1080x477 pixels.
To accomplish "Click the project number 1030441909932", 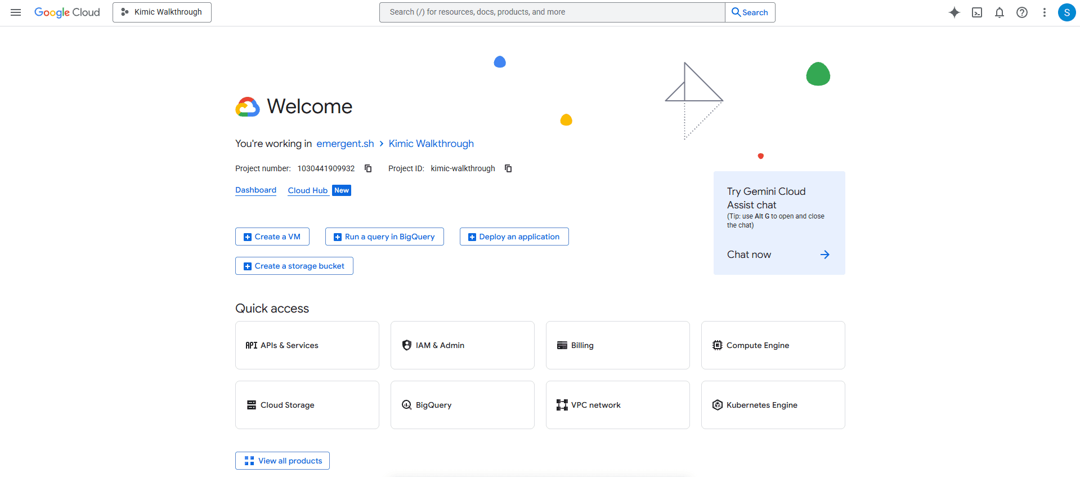I will [326, 168].
